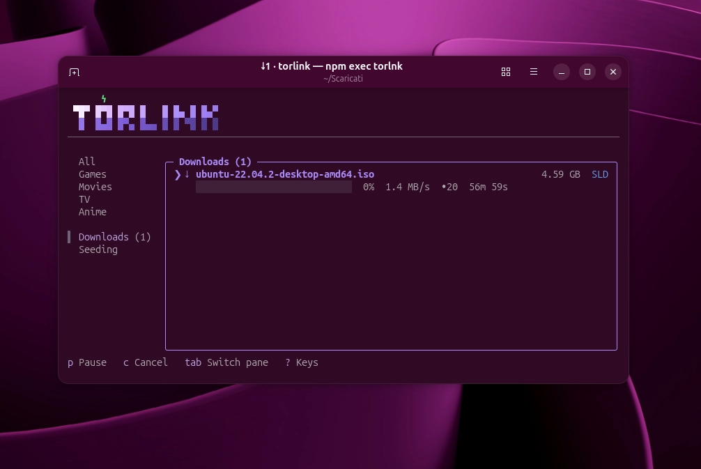Click the 56m 59s remaining time

click(488, 187)
